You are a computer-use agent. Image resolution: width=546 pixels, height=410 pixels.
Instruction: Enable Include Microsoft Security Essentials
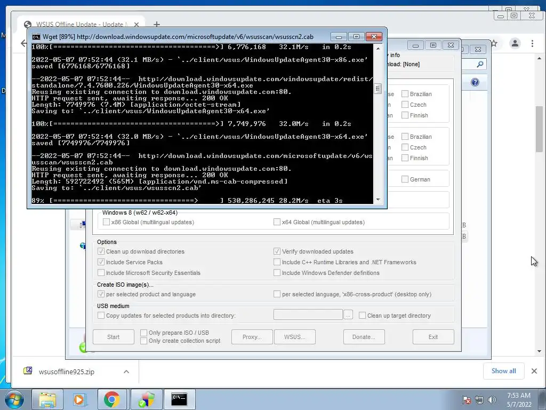pyautogui.click(x=101, y=273)
